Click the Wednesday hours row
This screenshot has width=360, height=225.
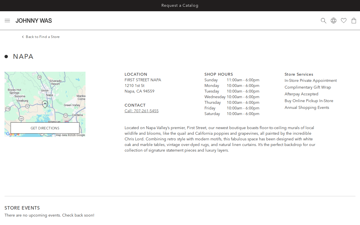tap(232, 97)
